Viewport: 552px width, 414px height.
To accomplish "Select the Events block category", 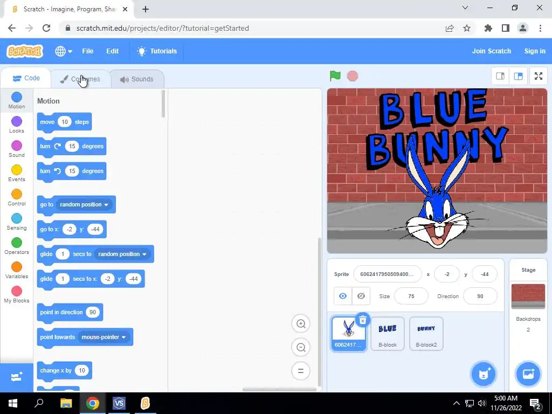I will (x=17, y=173).
